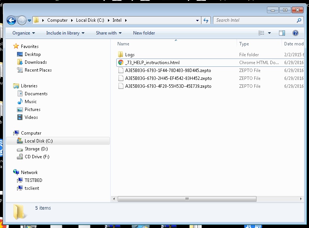Click the blue Help question mark icon
This screenshot has width=309, height=228.
295,33
